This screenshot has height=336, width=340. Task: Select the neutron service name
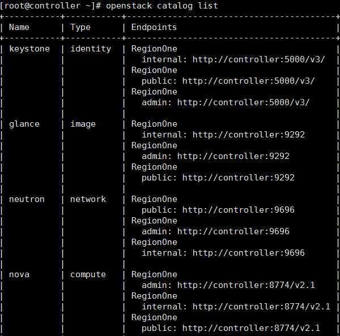[x=27, y=199]
